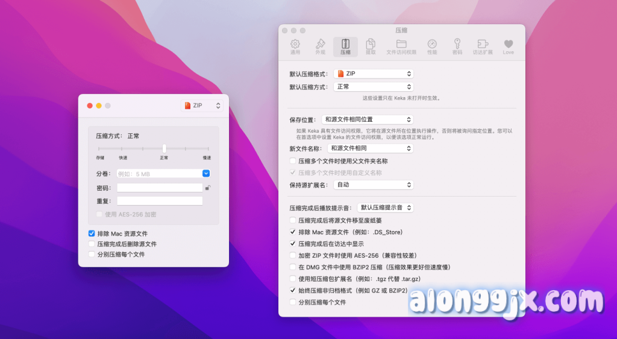Click the lock icon beside the 密码 field
617x339 pixels.
pos(207,188)
